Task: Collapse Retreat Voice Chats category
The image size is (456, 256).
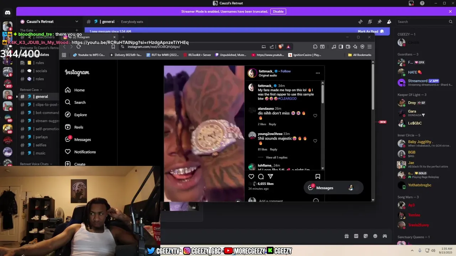Action: (x=36, y=164)
